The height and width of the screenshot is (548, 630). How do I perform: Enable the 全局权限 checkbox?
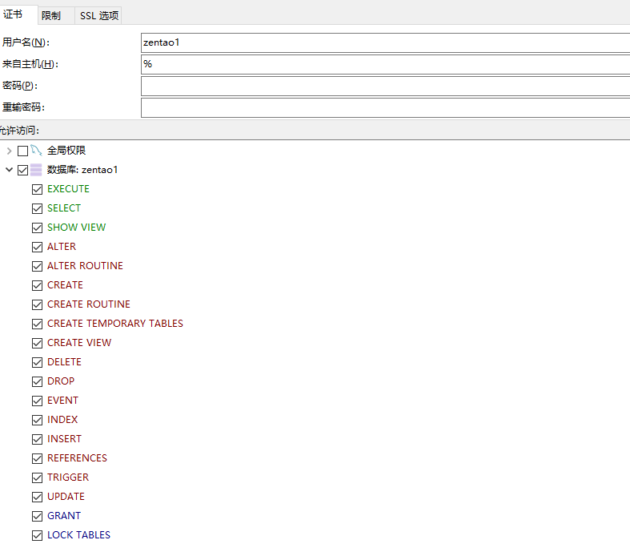tap(22, 151)
